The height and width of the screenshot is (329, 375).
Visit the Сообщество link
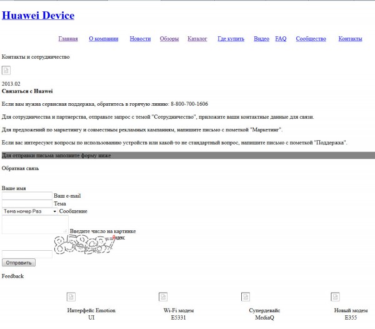(x=311, y=39)
